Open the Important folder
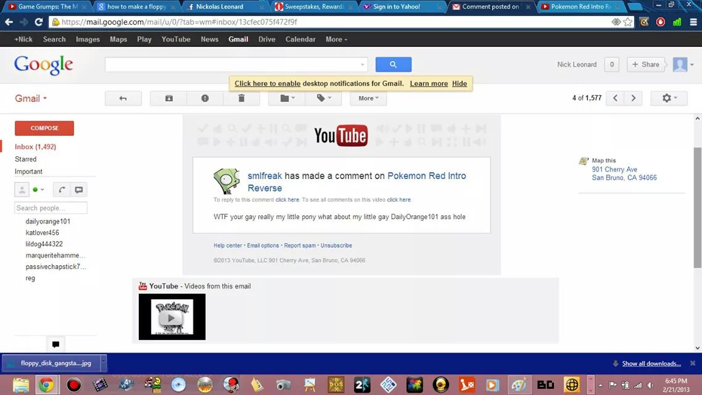 click(28, 172)
